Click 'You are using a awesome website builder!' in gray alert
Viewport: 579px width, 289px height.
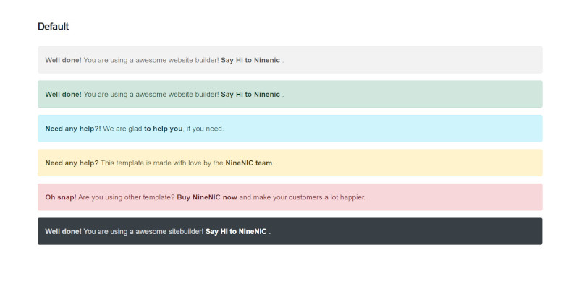151,60
